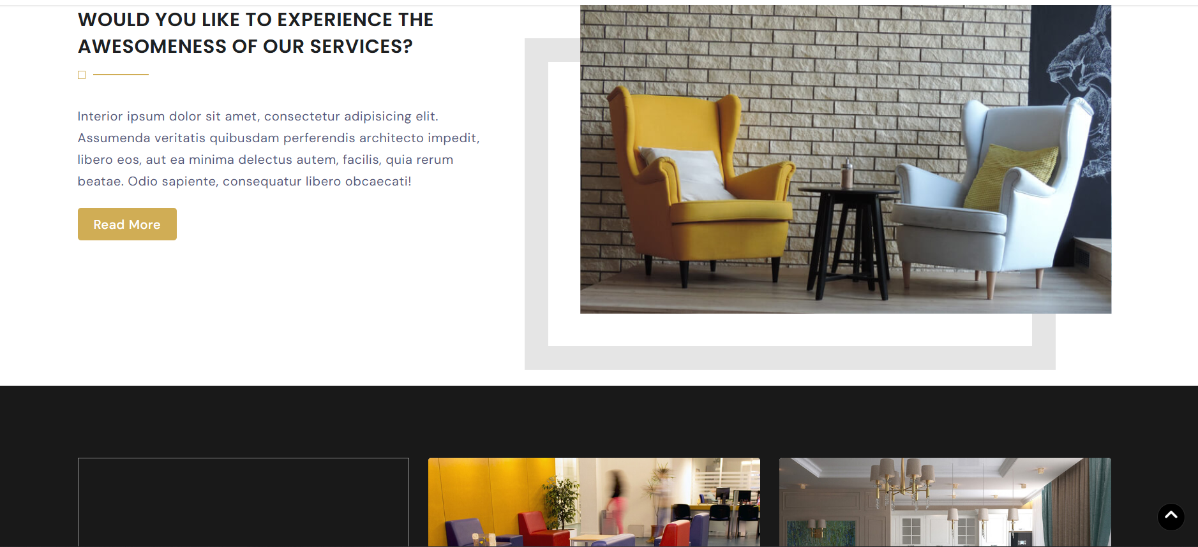Click the small gold square under the heading
This screenshot has width=1198, height=547.
tap(82, 75)
